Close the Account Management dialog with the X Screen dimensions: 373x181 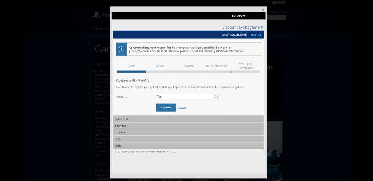(263, 11)
